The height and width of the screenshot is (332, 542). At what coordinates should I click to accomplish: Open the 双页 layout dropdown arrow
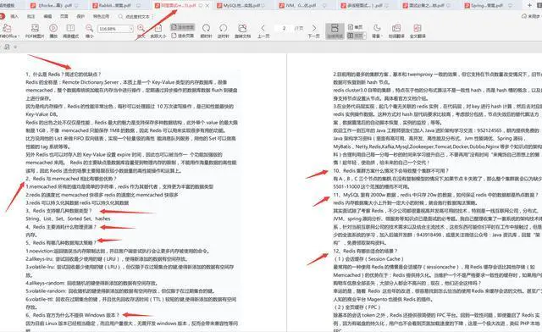(x=364, y=36)
